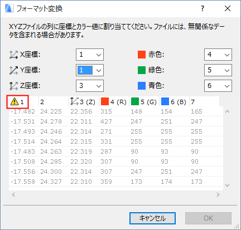Click the Z axis icon in column 3 header
Viewport: 241px width, 230px height.
coord(74,101)
